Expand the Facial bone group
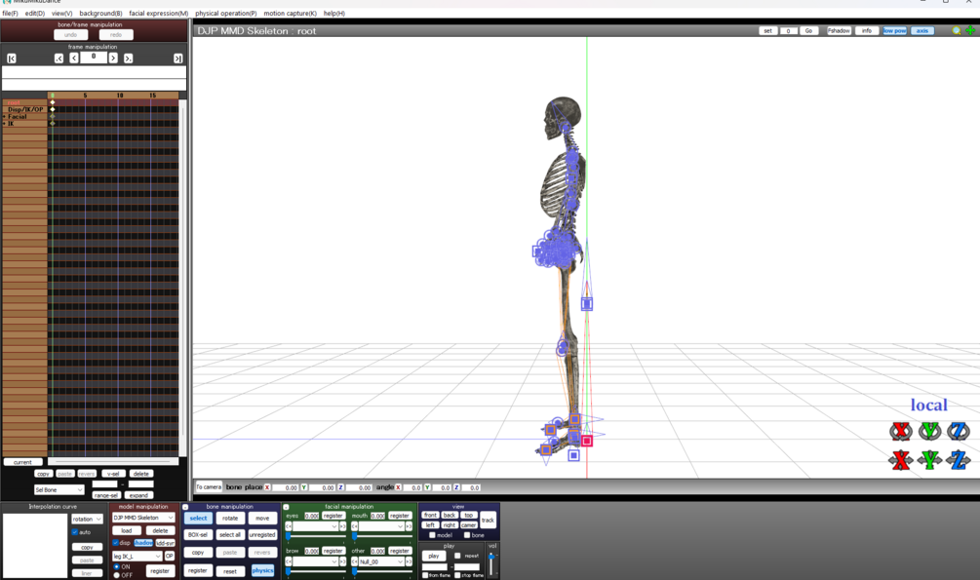 4,117
